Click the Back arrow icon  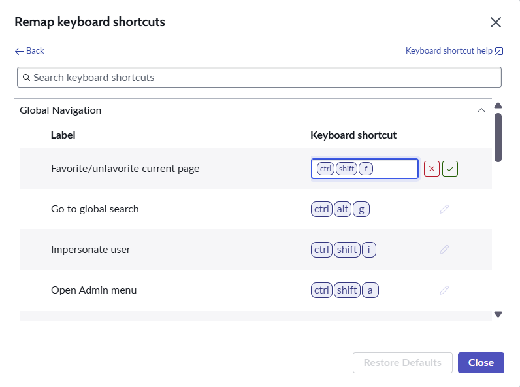tap(19, 51)
